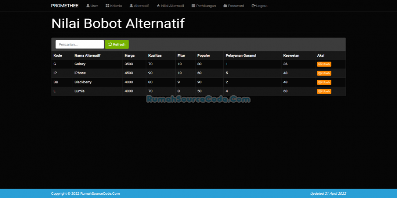Screen dimensions: 397x198
Task: Click the Kualitas column header
Action: pos(155,55)
